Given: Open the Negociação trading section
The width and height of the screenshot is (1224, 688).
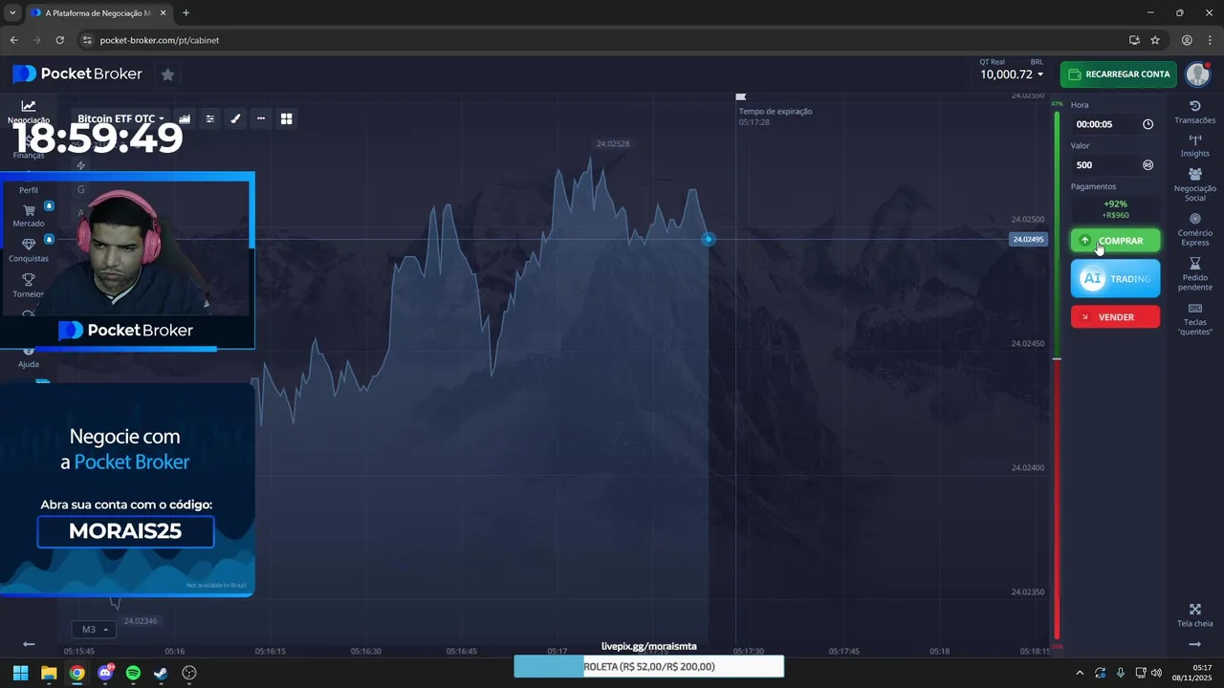Looking at the screenshot, I should click(x=29, y=112).
